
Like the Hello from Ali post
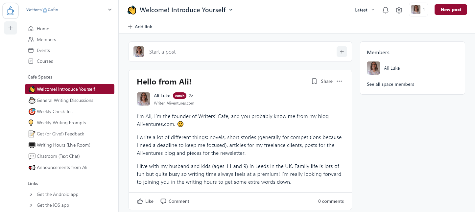click(145, 201)
